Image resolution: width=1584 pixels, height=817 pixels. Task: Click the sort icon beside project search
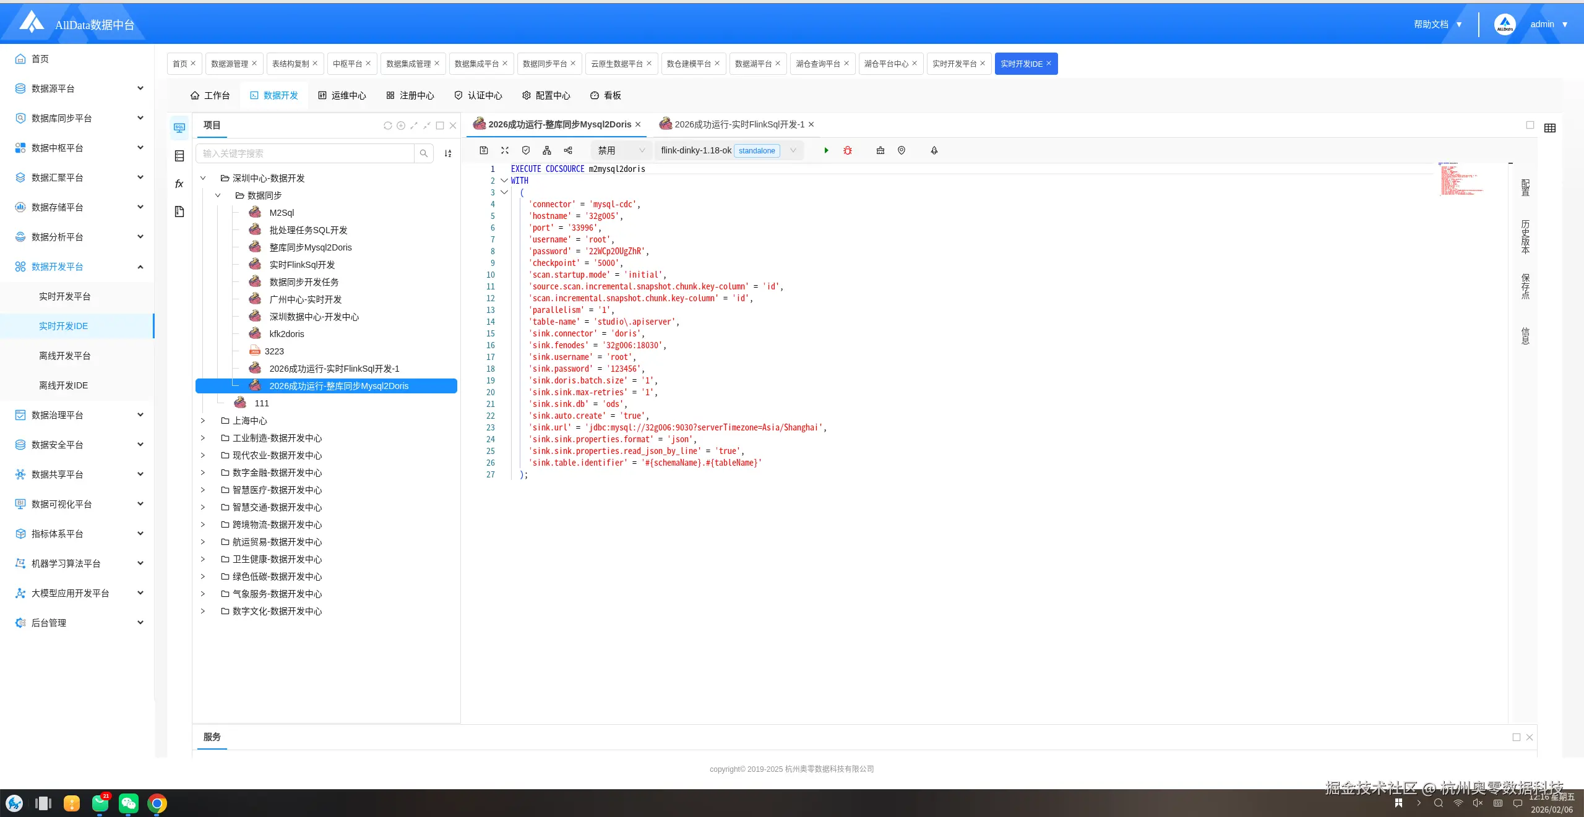(448, 153)
